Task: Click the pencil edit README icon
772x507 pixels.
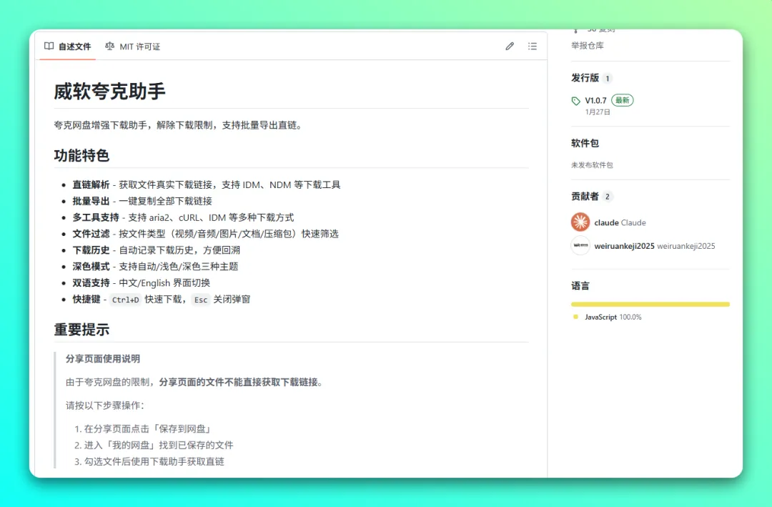Action: click(510, 46)
